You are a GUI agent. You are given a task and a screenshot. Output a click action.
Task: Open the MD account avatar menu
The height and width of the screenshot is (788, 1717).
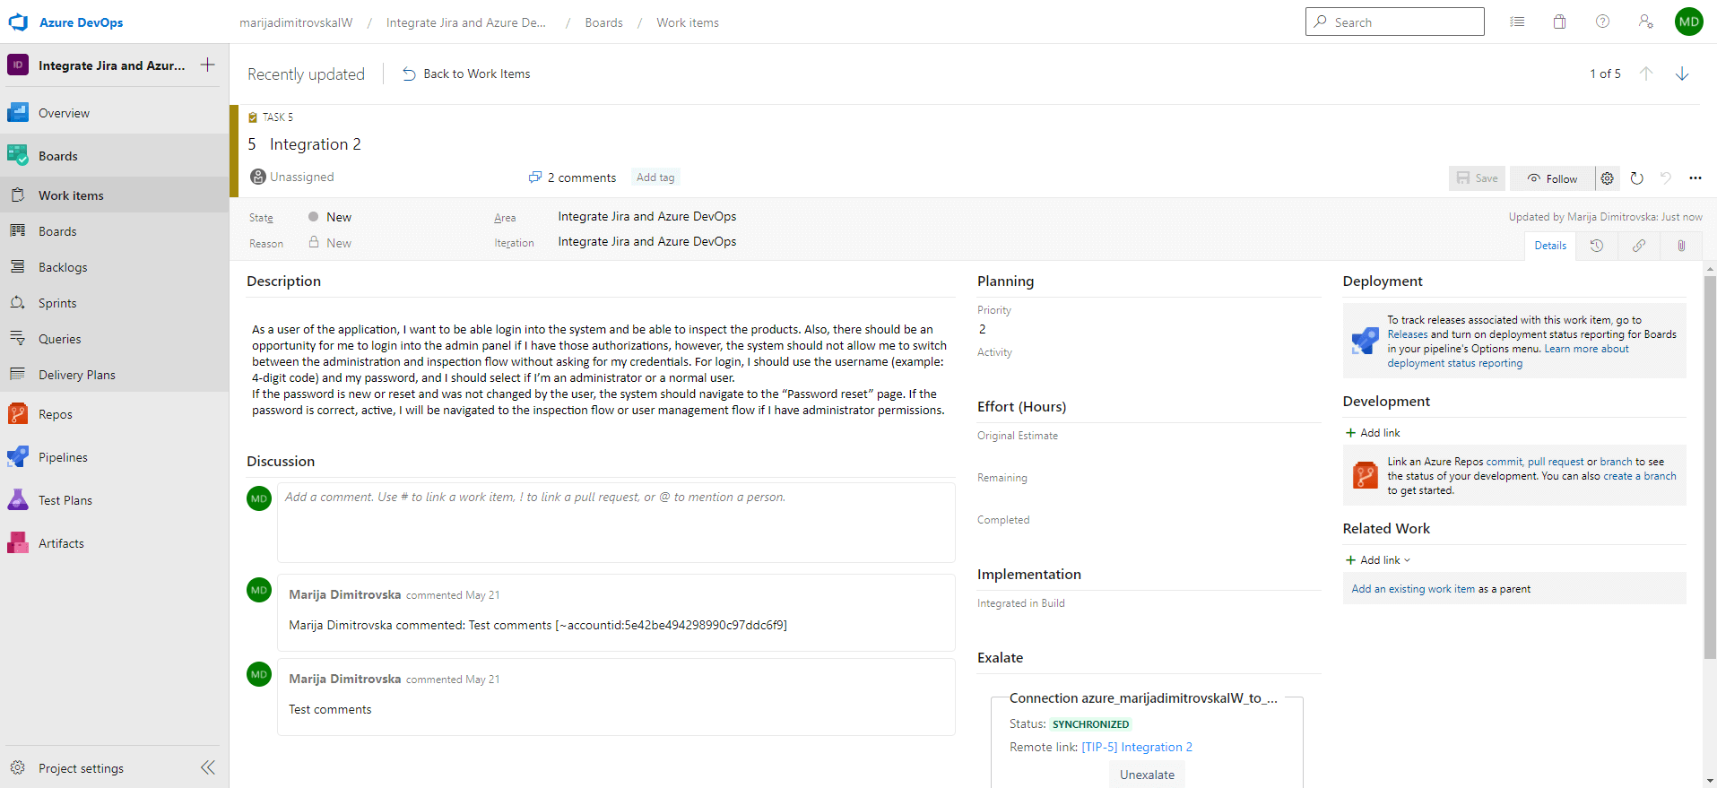(x=1688, y=22)
